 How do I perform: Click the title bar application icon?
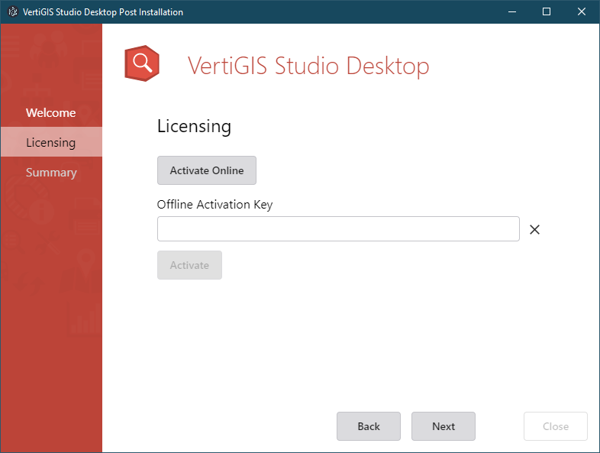coord(13,12)
